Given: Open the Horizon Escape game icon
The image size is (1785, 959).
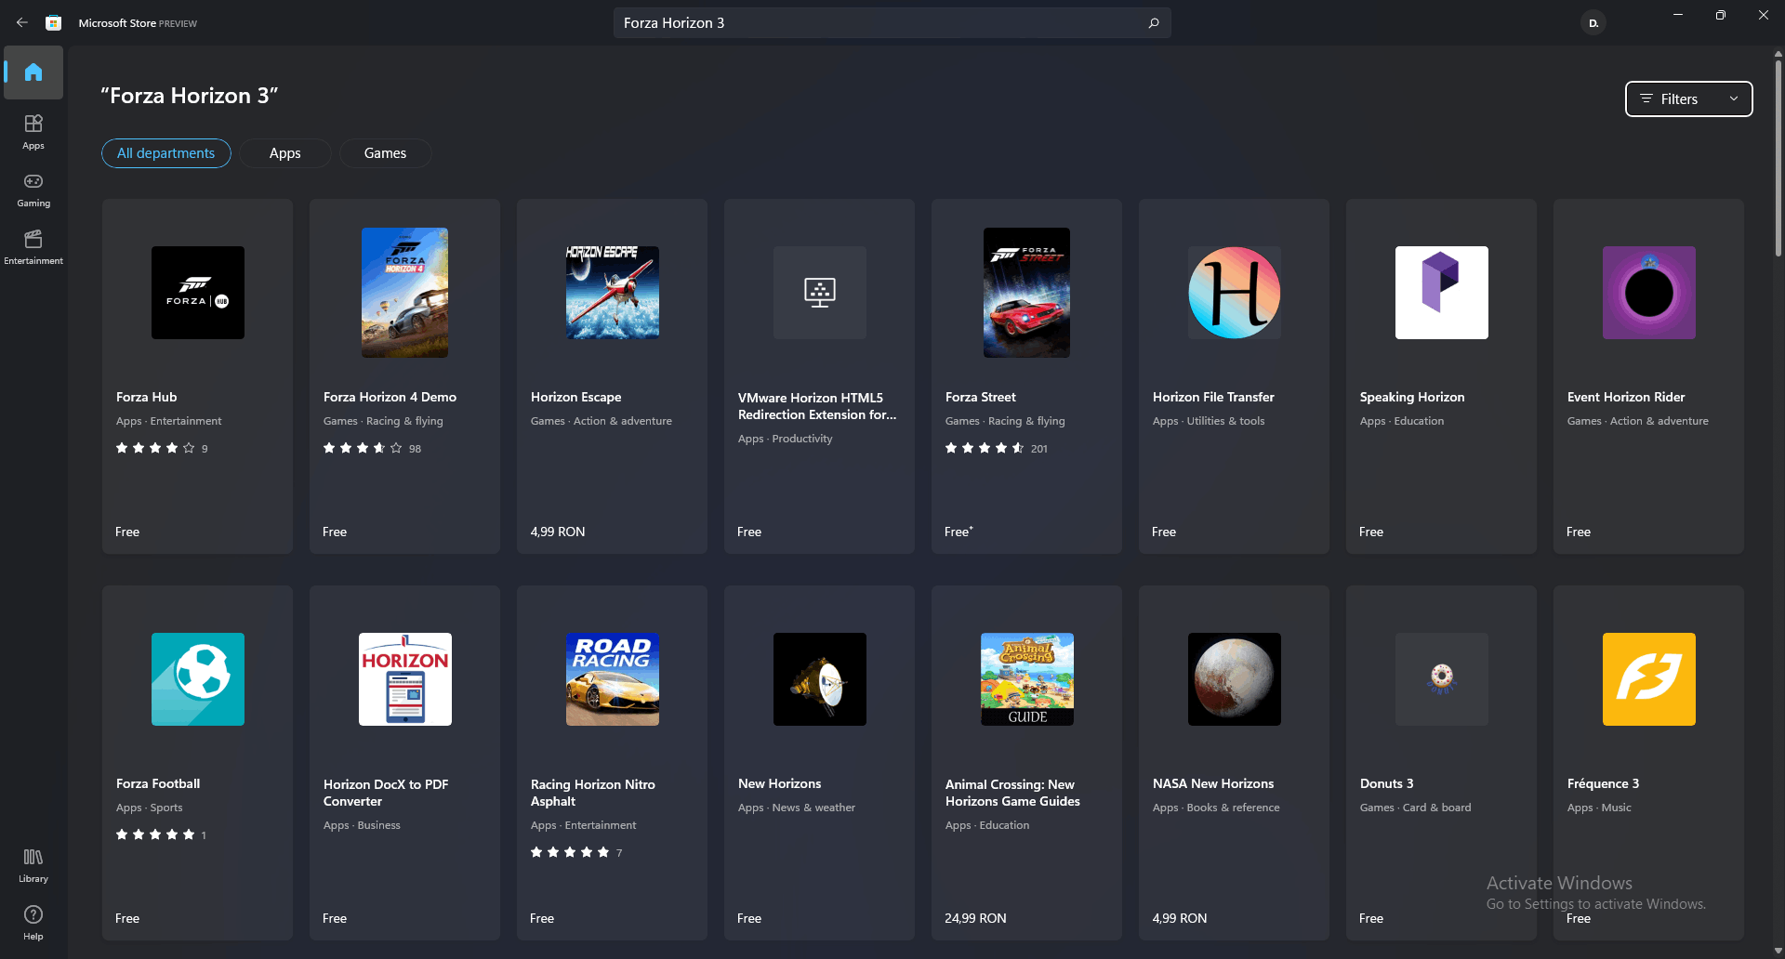Looking at the screenshot, I should coord(613,293).
